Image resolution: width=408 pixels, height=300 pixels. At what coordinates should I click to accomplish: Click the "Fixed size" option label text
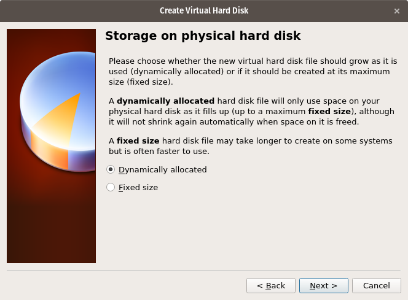[x=138, y=188]
